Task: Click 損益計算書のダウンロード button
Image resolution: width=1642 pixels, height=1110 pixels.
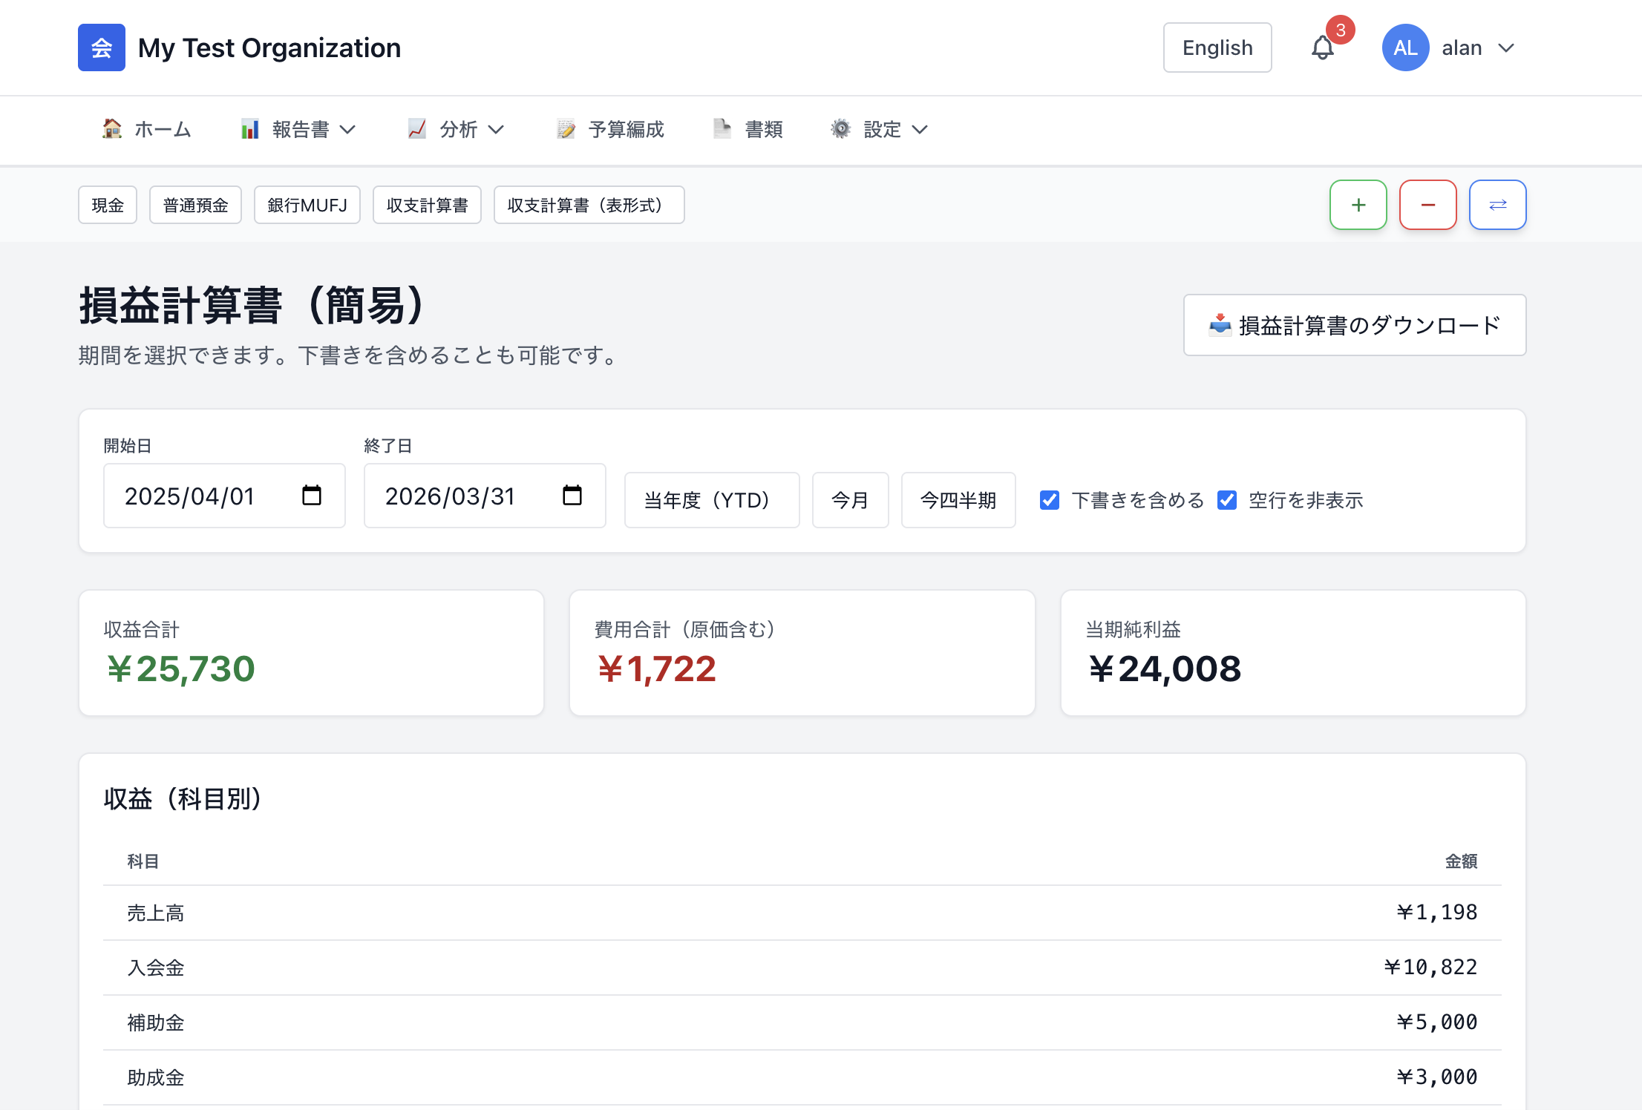Action: [1354, 325]
